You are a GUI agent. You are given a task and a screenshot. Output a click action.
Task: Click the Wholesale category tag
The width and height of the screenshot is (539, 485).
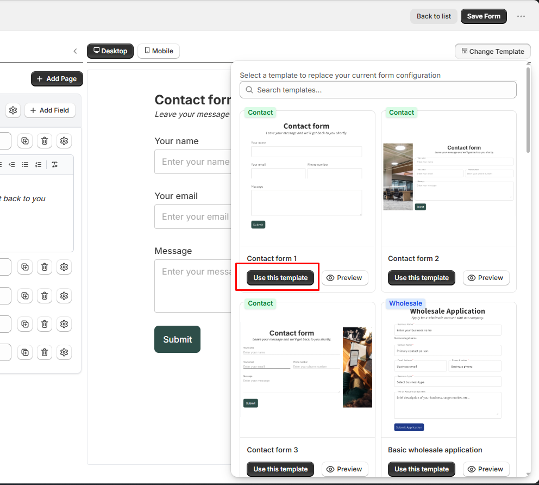(x=405, y=303)
